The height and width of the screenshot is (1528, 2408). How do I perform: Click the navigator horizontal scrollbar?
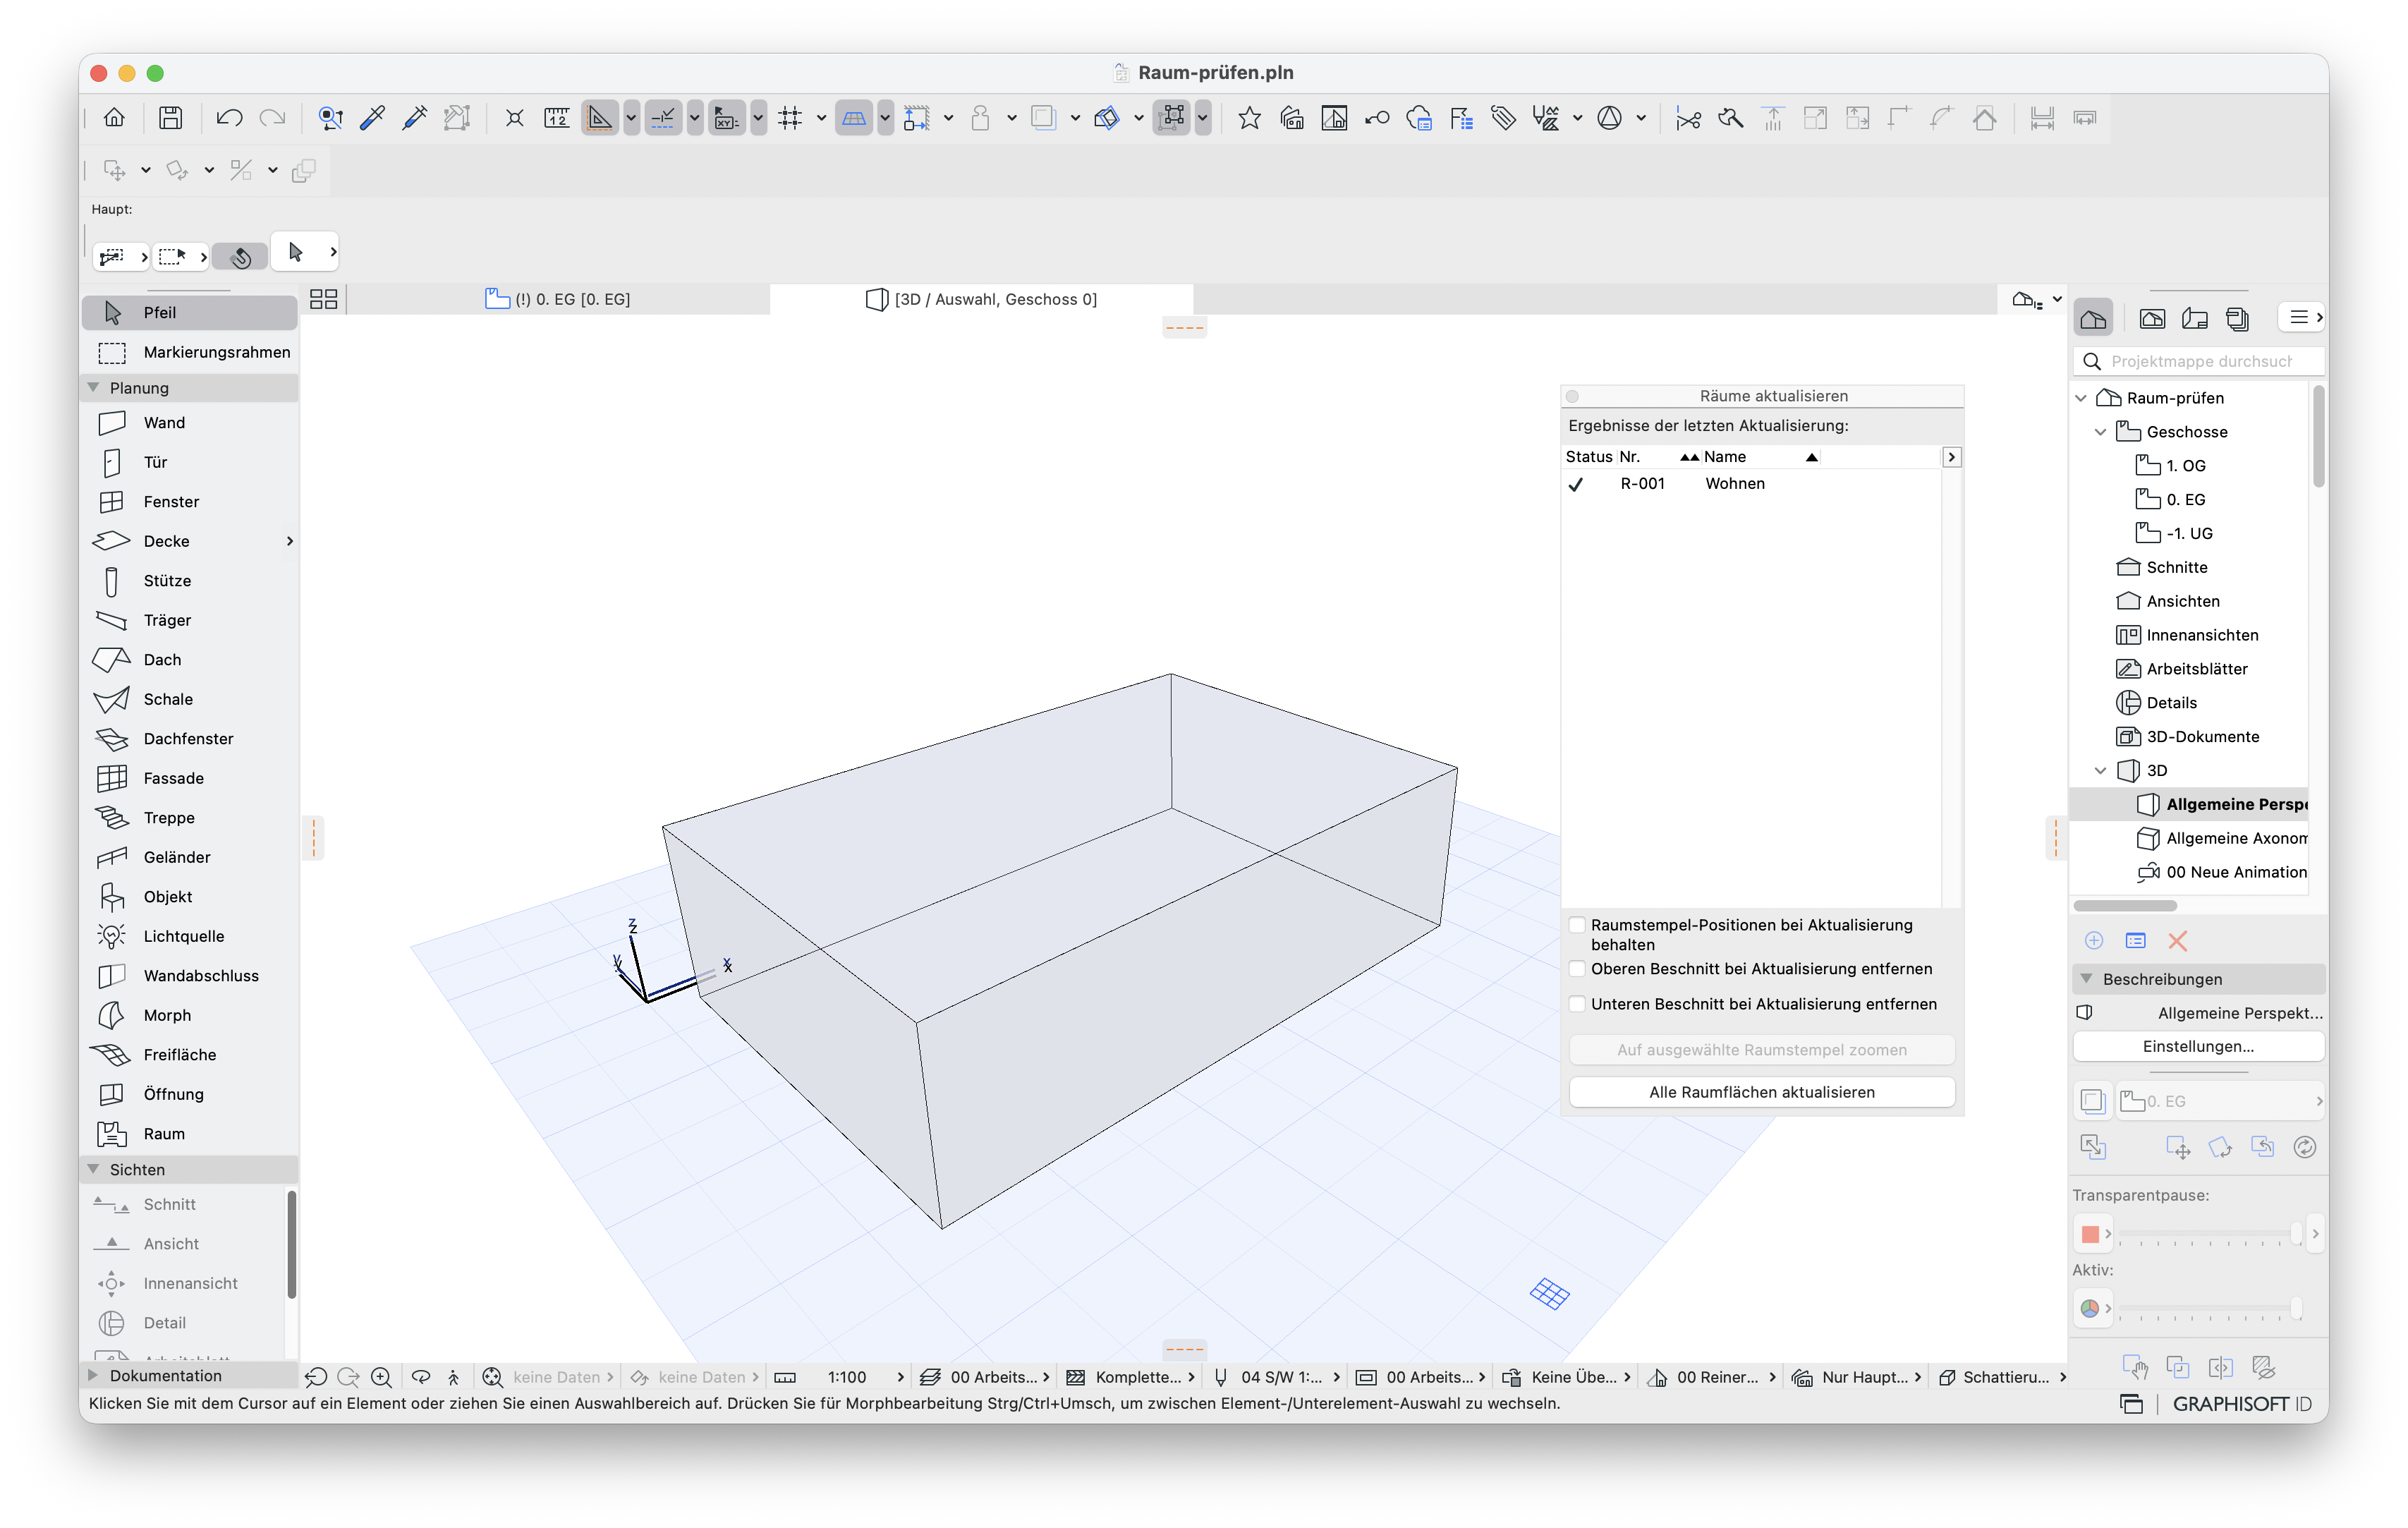click(x=2126, y=906)
